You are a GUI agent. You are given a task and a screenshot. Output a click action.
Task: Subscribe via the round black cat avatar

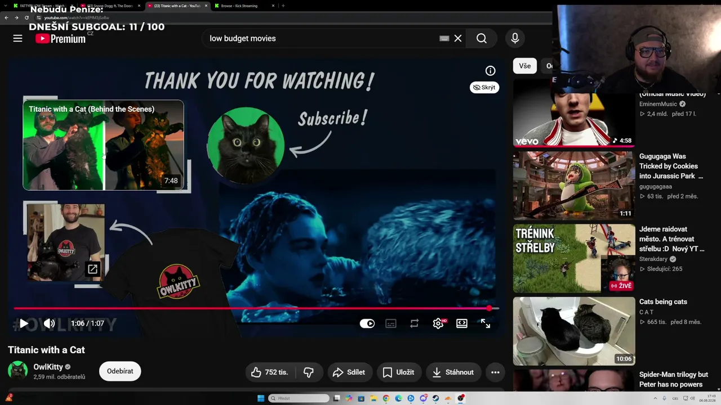(246, 145)
